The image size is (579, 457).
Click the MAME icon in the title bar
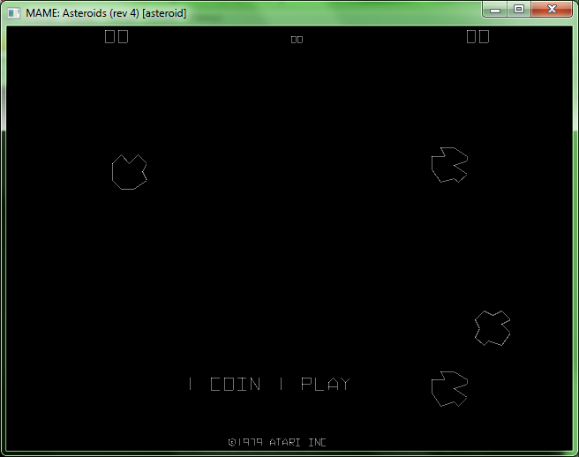pyautogui.click(x=14, y=13)
